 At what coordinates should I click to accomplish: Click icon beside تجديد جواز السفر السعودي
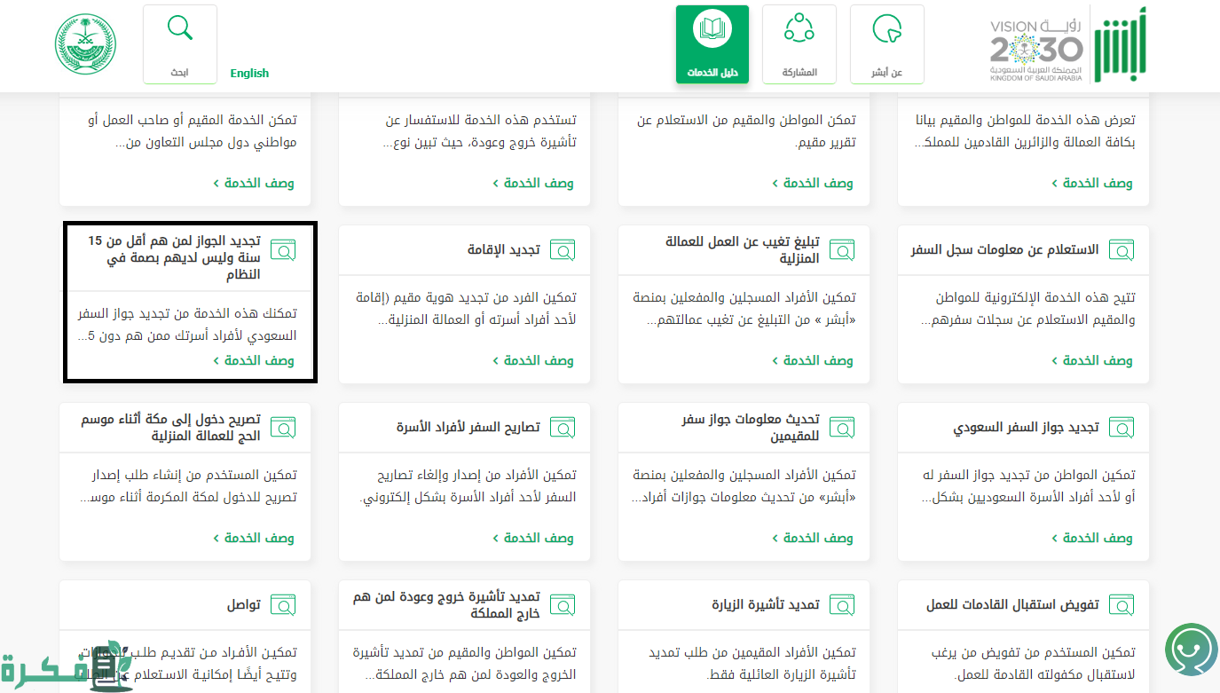[1121, 428]
